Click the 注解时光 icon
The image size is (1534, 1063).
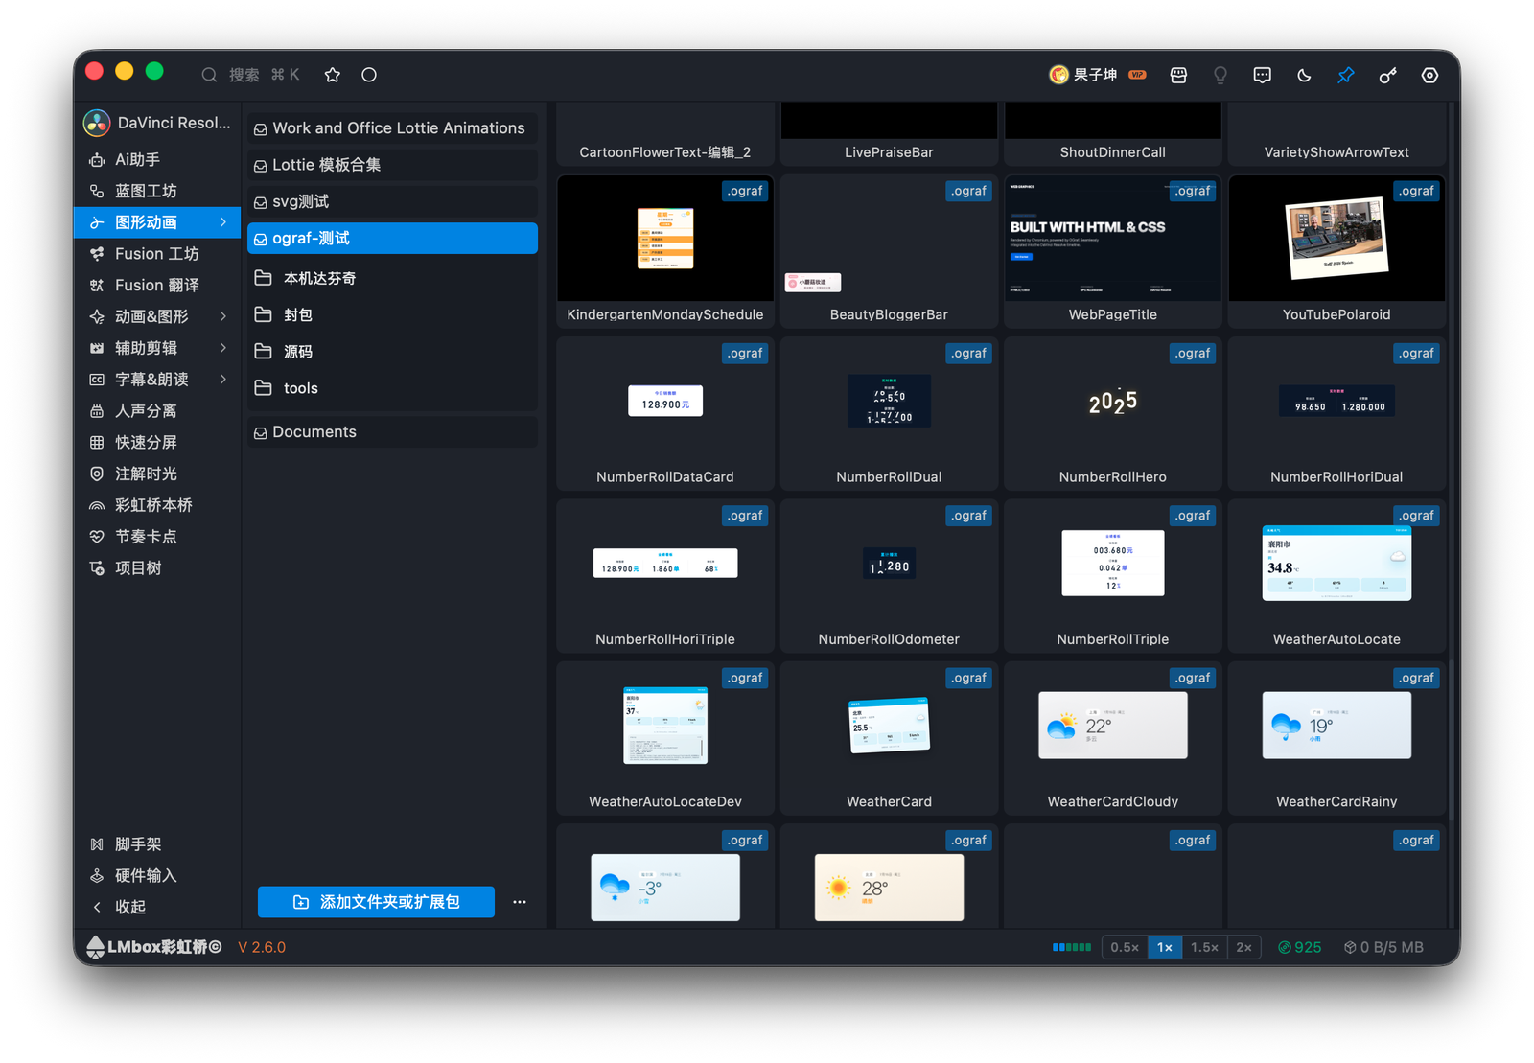97,474
